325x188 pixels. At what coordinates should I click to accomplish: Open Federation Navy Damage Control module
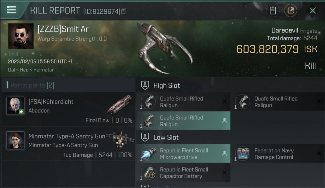pos(278,154)
